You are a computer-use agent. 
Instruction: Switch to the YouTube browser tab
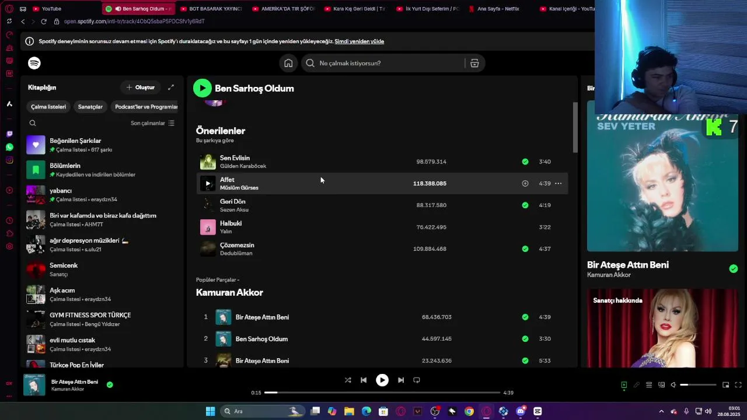pos(51,9)
